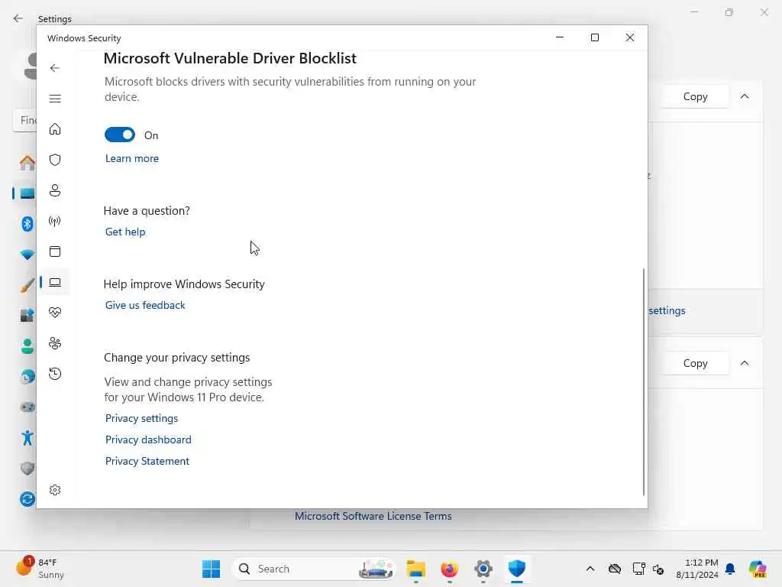This screenshot has height=587, width=782.
Task: Open Family options icon
Action: click(x=55, y=343)
